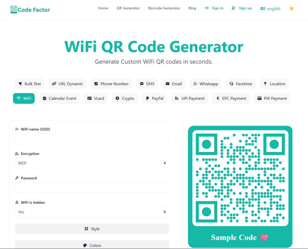The height and width of the screenshot is (249, 308).
Task: Choose the SMS QR type
Action: tap(147, 84)
